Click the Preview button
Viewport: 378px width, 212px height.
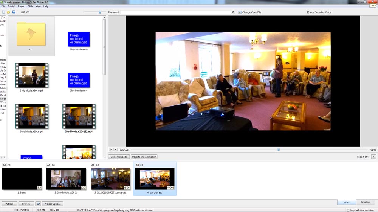(26, 204)
